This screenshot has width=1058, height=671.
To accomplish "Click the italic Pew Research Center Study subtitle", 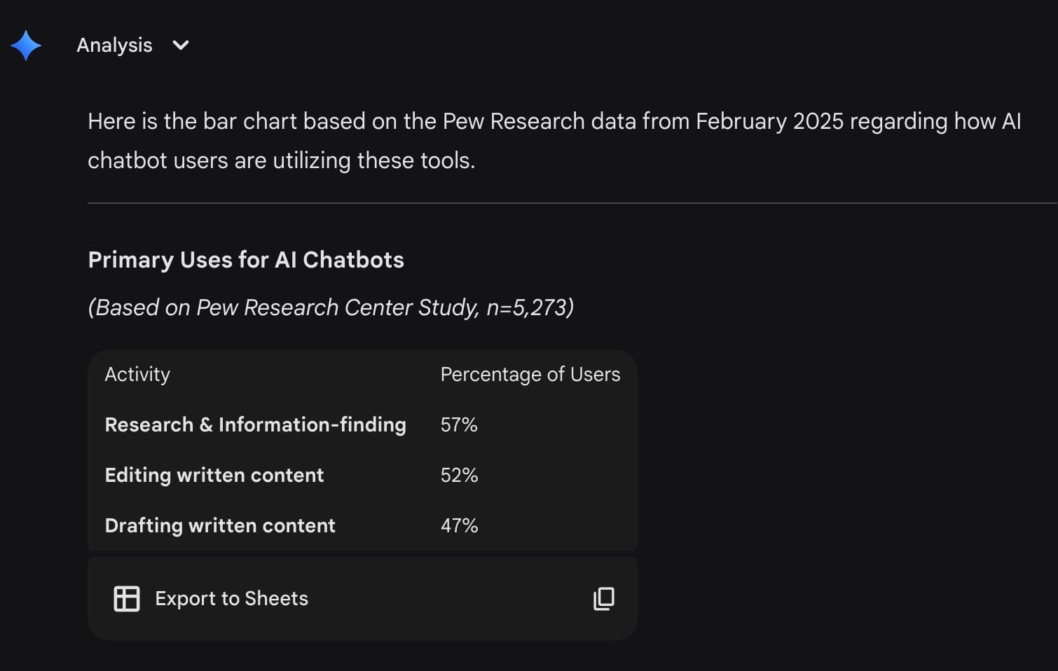I will point(331,307).
